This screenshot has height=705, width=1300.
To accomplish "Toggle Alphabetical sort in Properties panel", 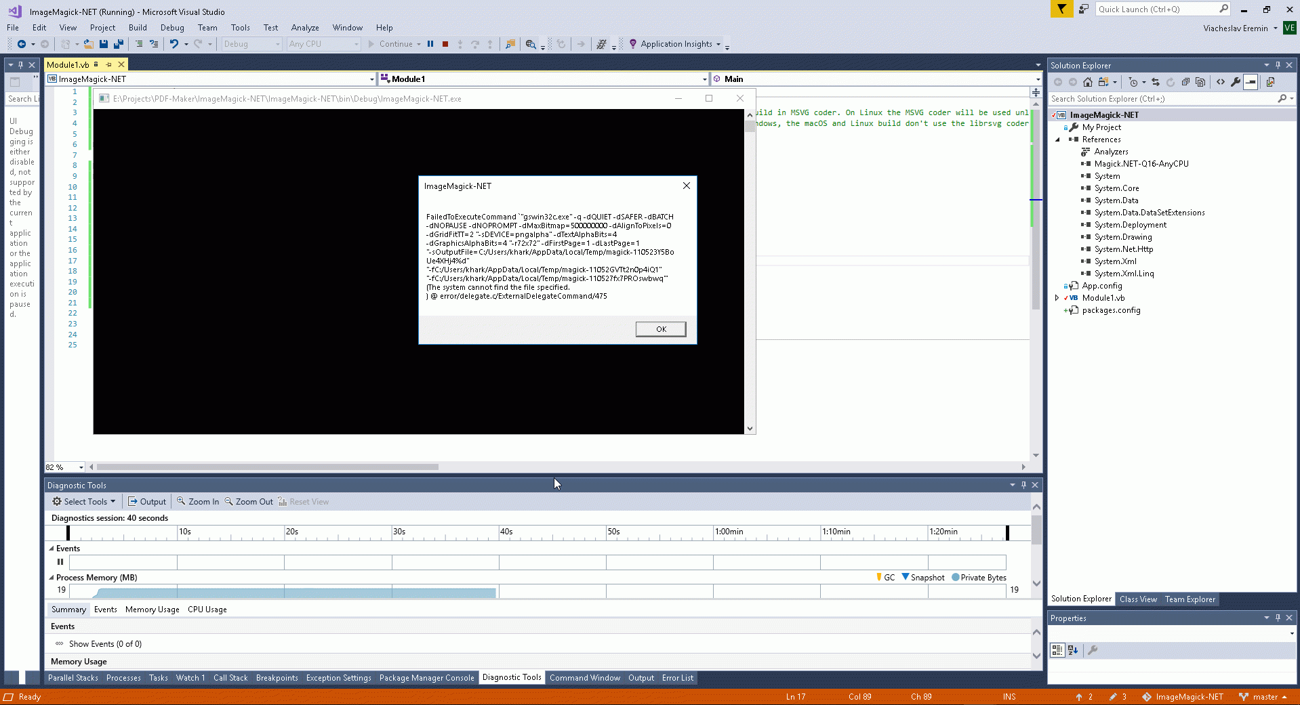I will 1073,650.
